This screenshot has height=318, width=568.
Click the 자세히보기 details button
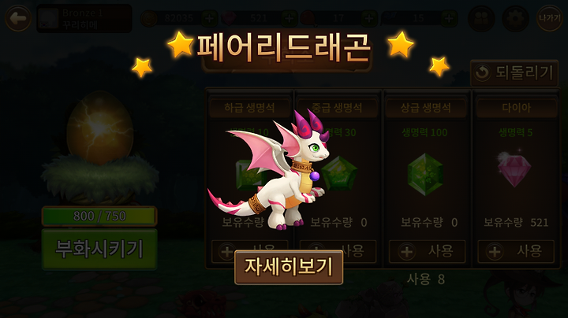pyautogui.click(x=289, y=267)
